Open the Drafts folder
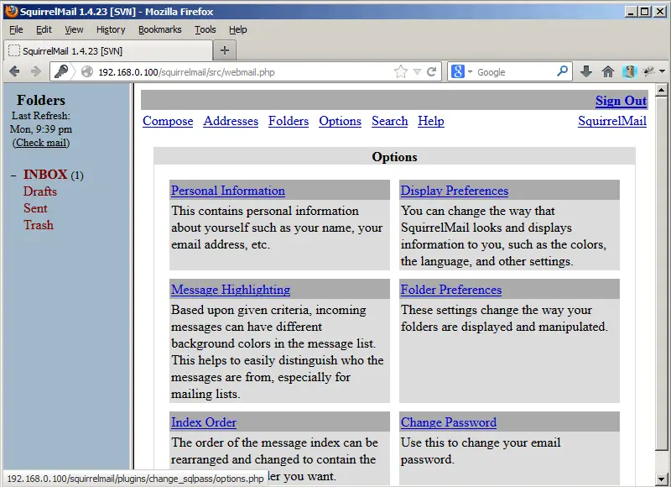Screen dimensions: 671x487 pos(39,191)
